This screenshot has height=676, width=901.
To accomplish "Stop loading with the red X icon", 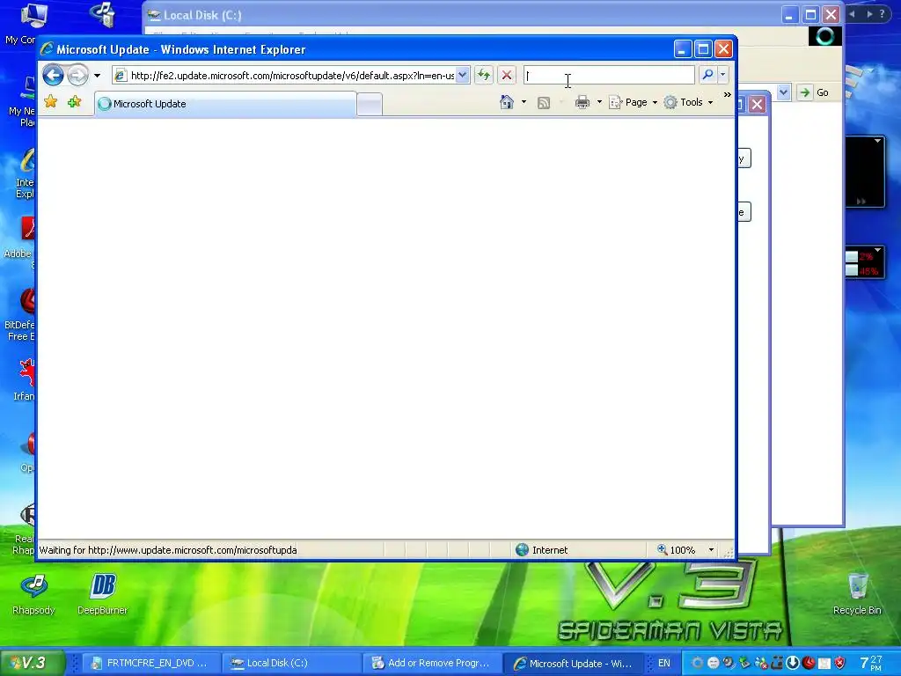I will tap(506, 76).
